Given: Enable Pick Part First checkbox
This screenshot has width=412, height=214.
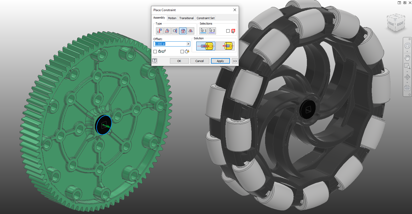Looking at the screenshot, I should (x=228, y=31).
